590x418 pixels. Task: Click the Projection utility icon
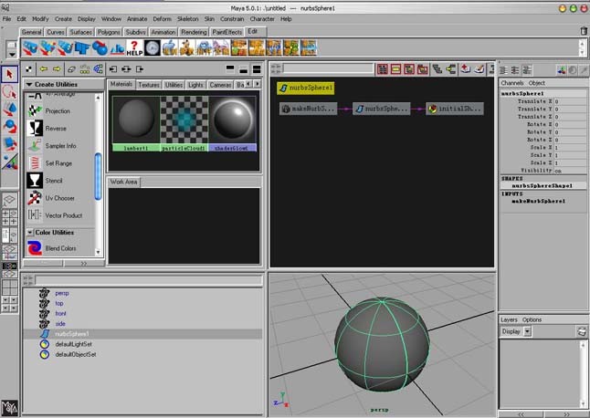click(x=35, y=110)
